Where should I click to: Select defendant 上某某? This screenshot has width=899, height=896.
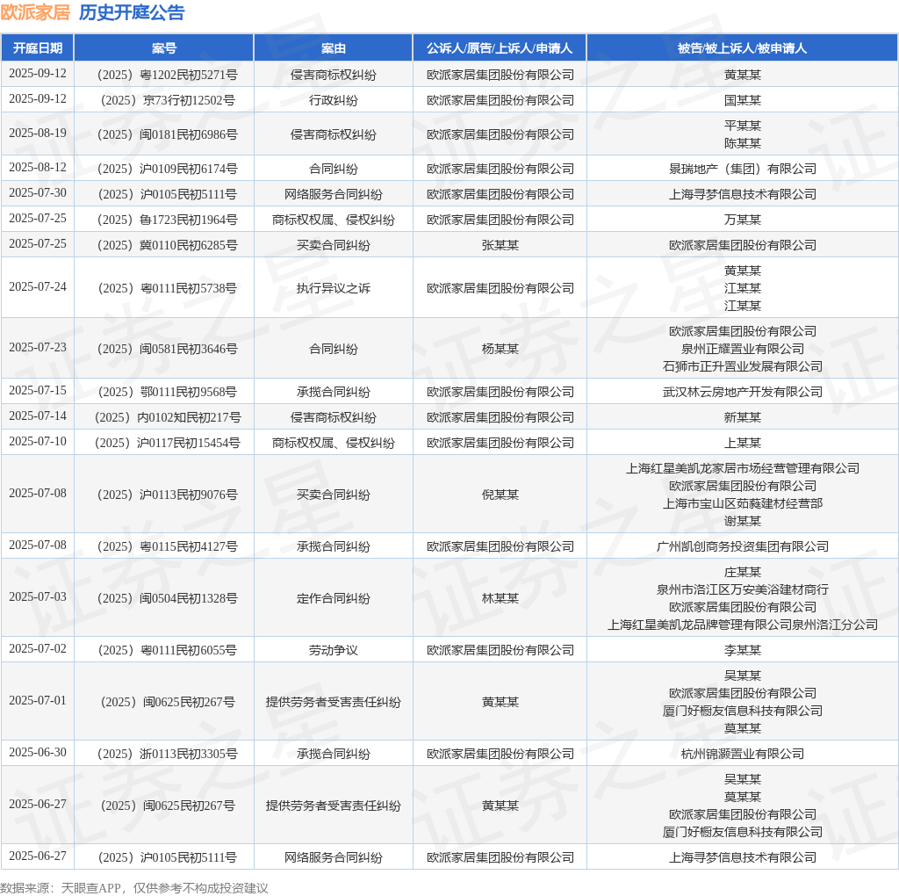click(x=743, y=443)
